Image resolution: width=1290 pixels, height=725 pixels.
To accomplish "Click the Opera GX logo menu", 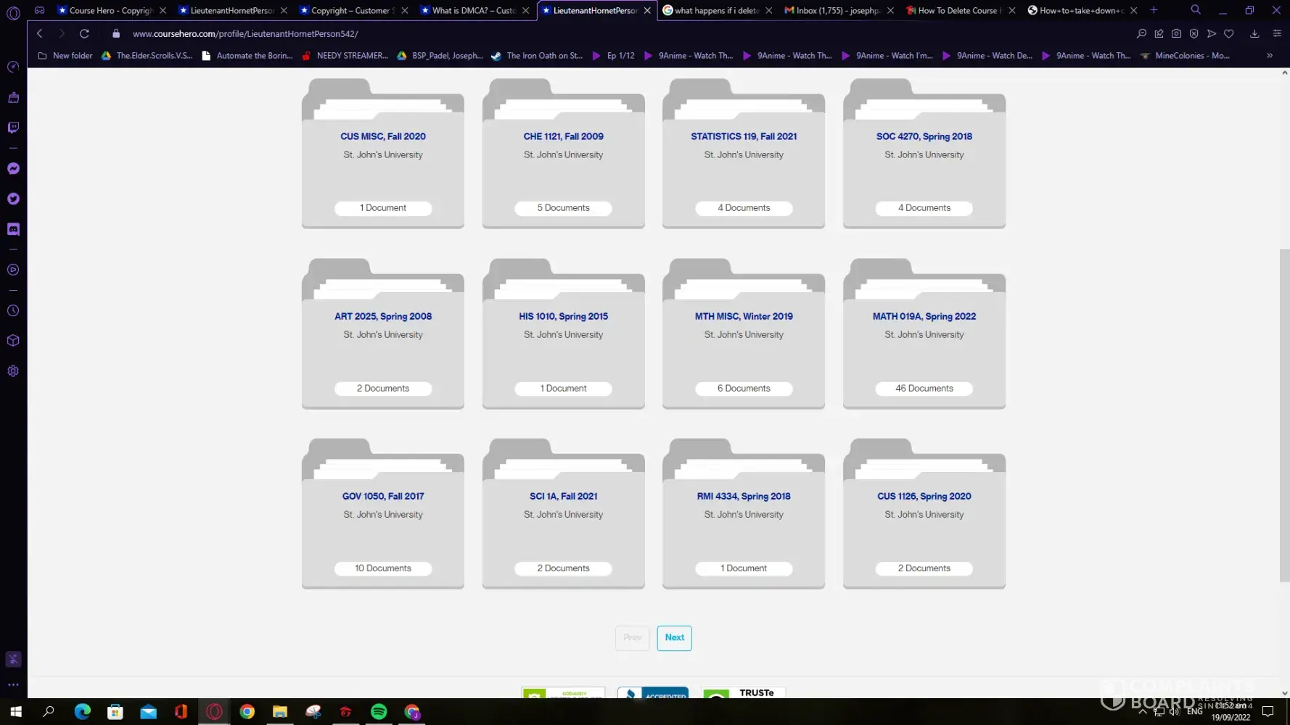I will (13, 12).
